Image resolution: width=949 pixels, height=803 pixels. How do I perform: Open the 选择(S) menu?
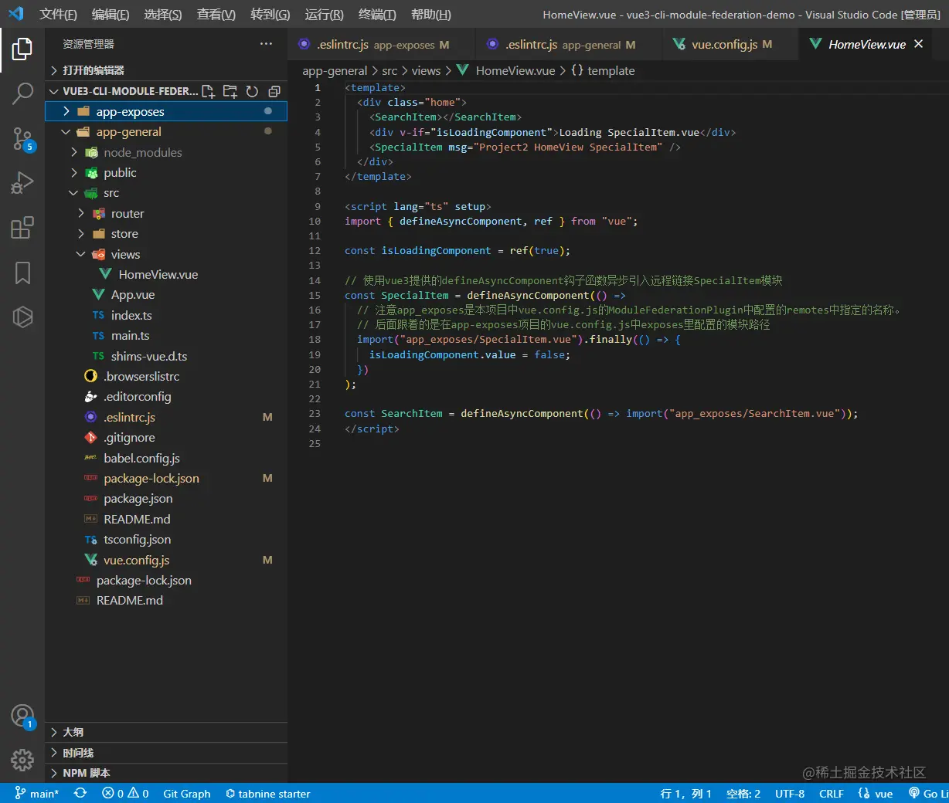coord(163,15)
